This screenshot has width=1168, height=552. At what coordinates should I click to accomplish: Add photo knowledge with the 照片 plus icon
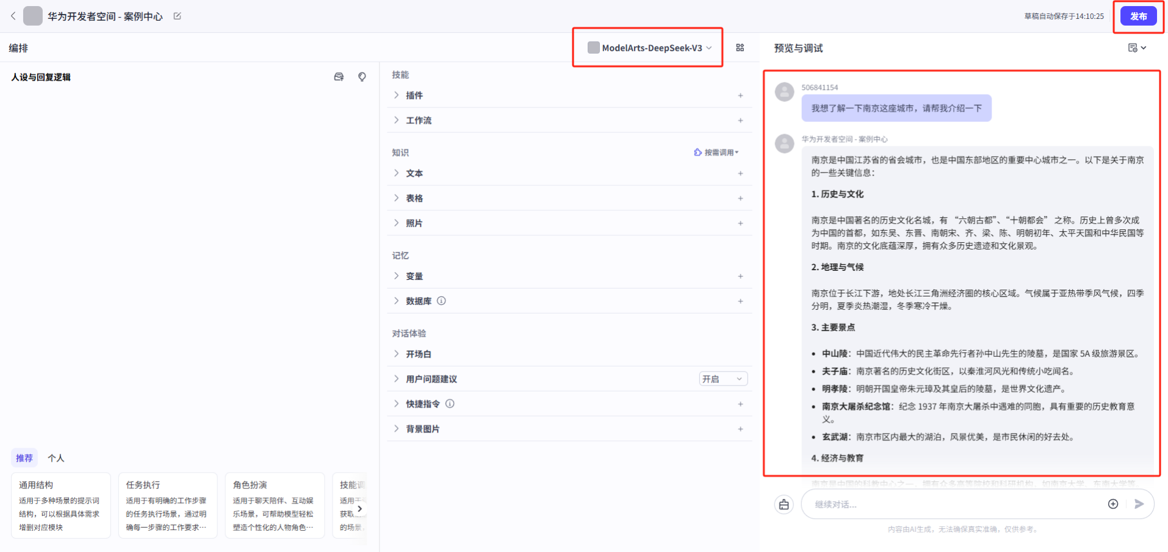click(x=740, y=223)
